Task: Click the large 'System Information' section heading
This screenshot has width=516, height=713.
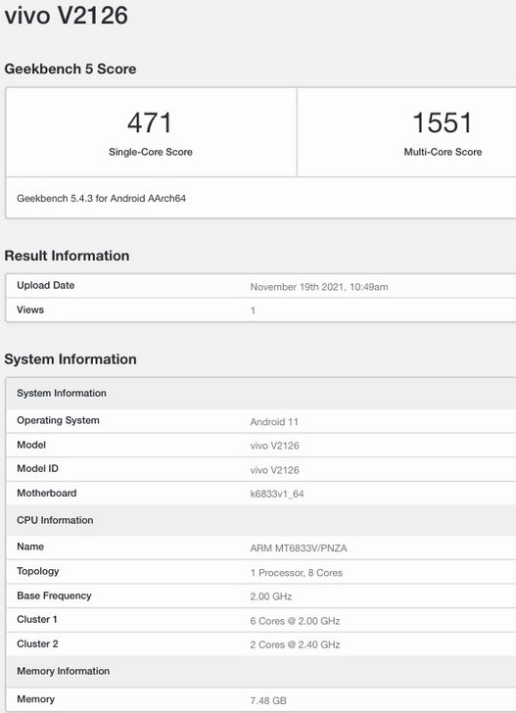Action: click(70, 359)
